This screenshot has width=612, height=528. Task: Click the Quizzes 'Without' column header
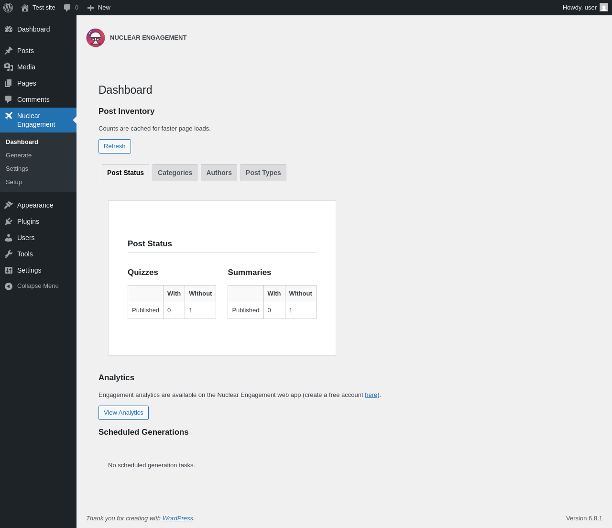pos(200,294)
